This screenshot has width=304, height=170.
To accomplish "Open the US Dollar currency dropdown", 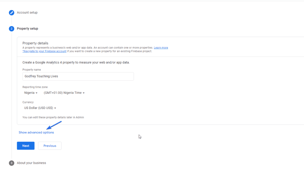I will [40, 108].
